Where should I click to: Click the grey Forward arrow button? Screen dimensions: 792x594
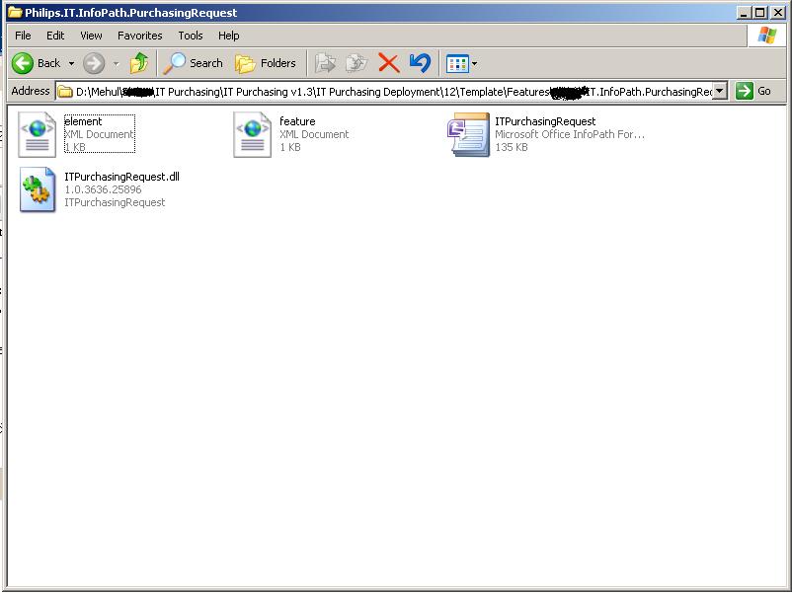coord(94,63)
